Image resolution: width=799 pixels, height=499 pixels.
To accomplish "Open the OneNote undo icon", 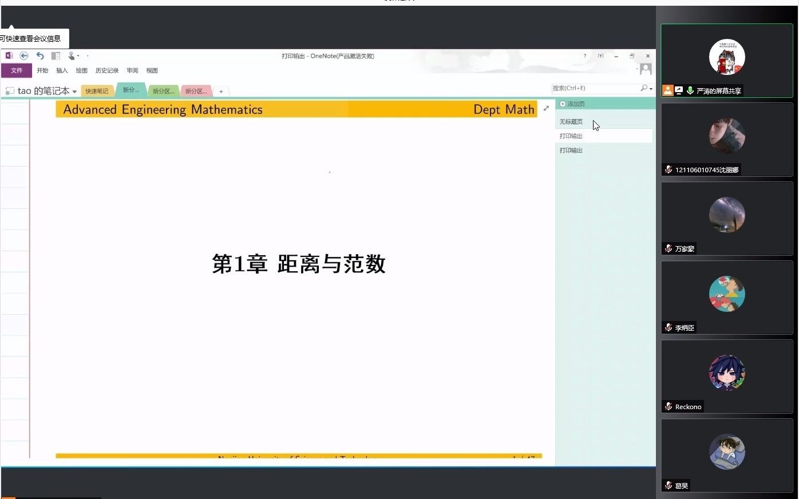I will [40, 56].
